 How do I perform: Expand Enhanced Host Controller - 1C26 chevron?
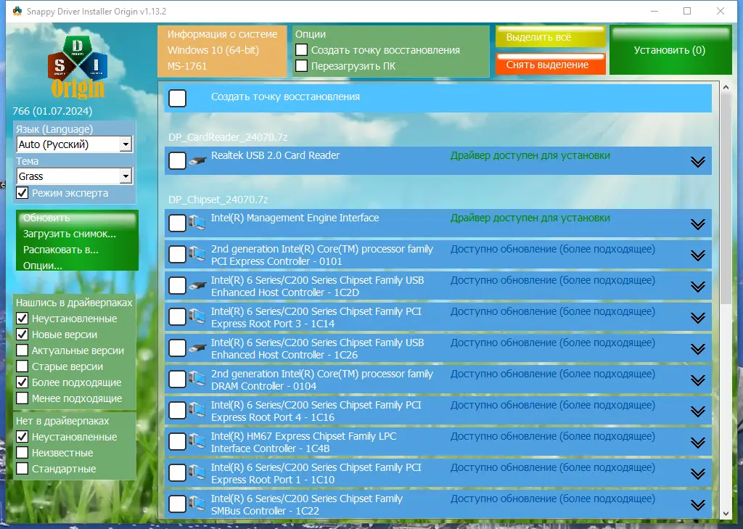697,349
